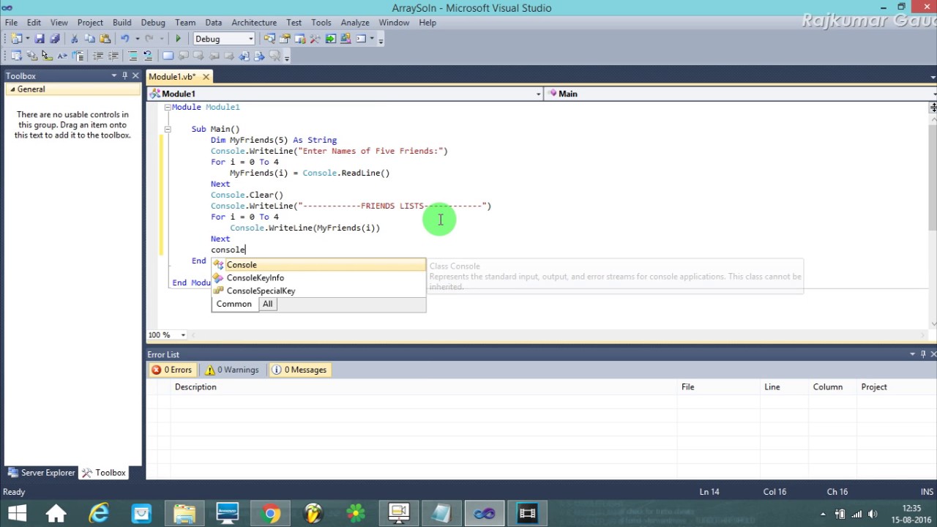The height and width of the screenshot is (527, 937).
Task: Uncomment the selected lines icon
Action: (148, 56)
